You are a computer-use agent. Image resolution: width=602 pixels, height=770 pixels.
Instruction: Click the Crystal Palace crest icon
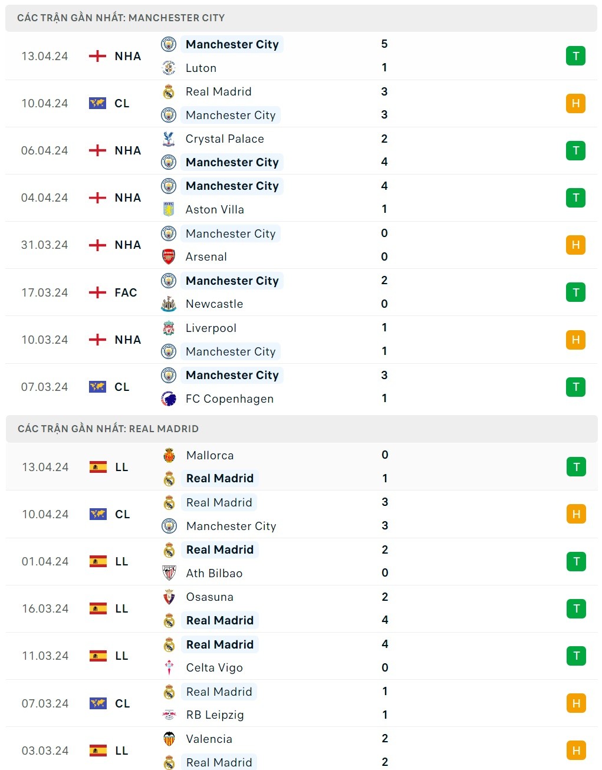coord(169,139)
